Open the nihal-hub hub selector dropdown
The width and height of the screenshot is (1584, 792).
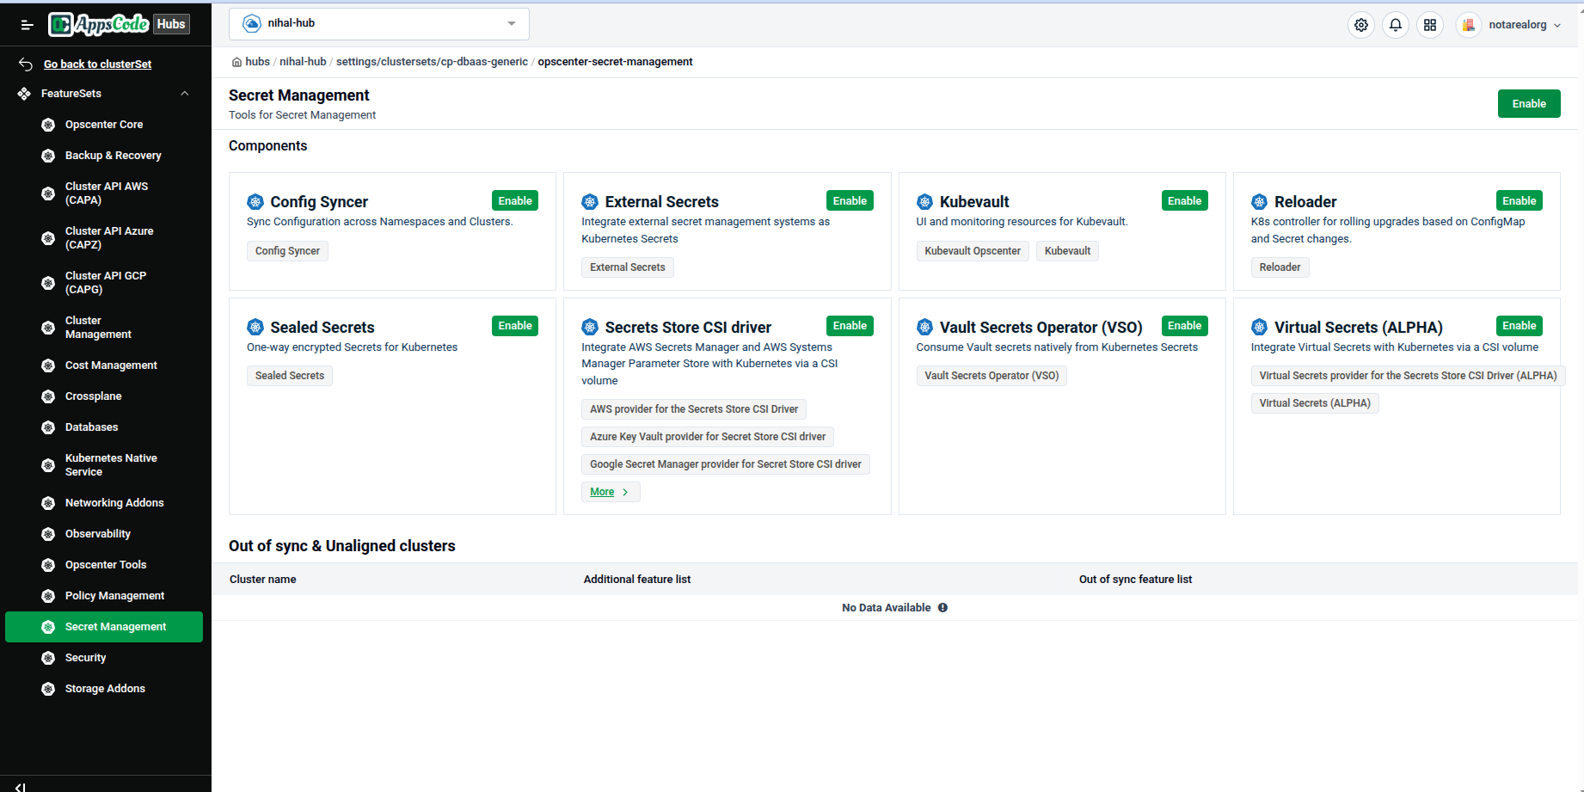[379, 24]
